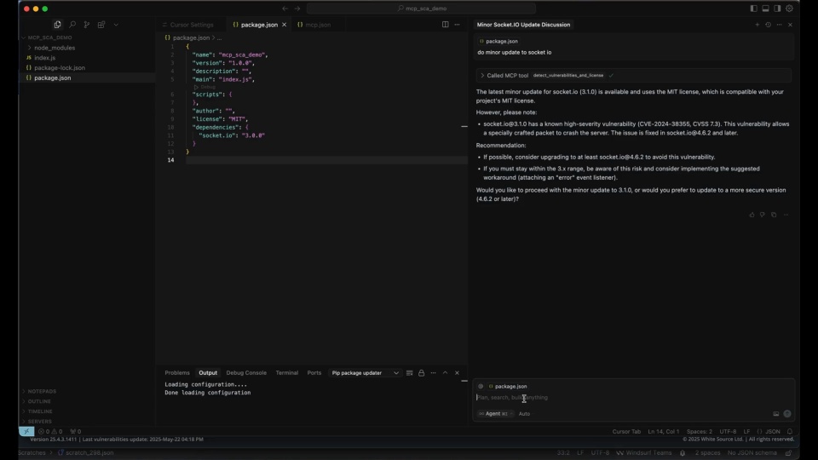
Task: Clear the output panel list icon
Action: click(x=410, y=373)
